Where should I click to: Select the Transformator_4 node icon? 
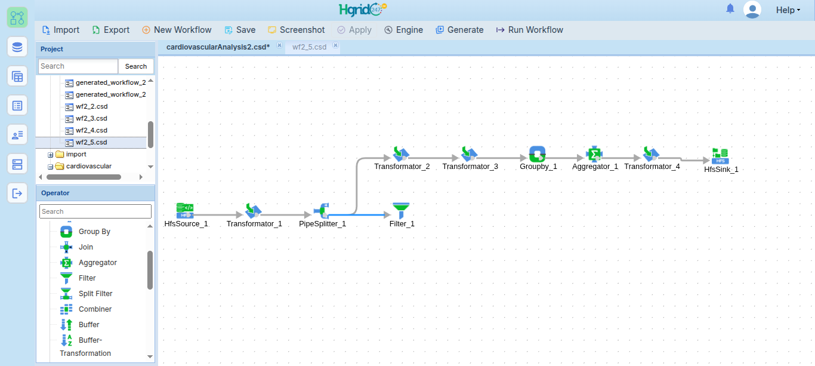651,153
